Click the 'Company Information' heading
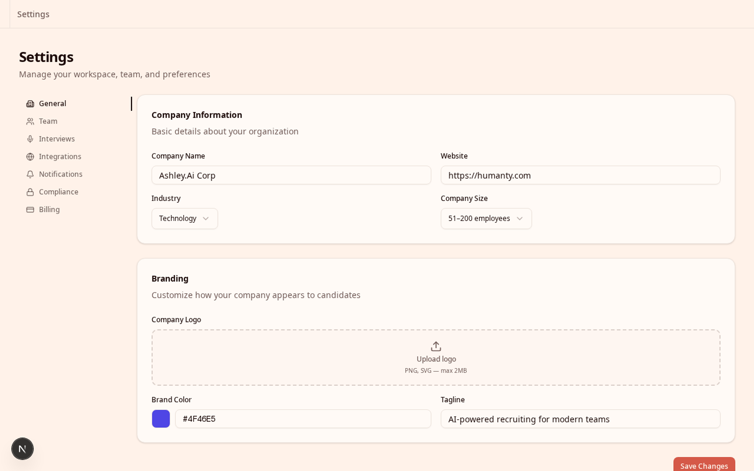754x471 pixels. point(197,115)
